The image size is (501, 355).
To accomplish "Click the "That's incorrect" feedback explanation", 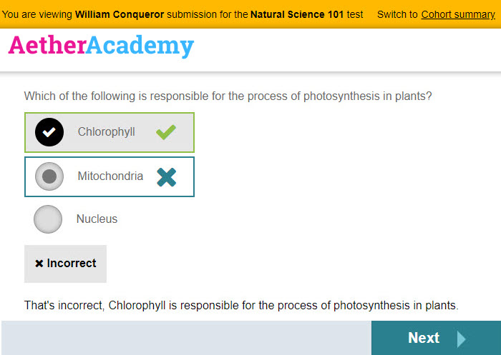I will coord(240,306).
